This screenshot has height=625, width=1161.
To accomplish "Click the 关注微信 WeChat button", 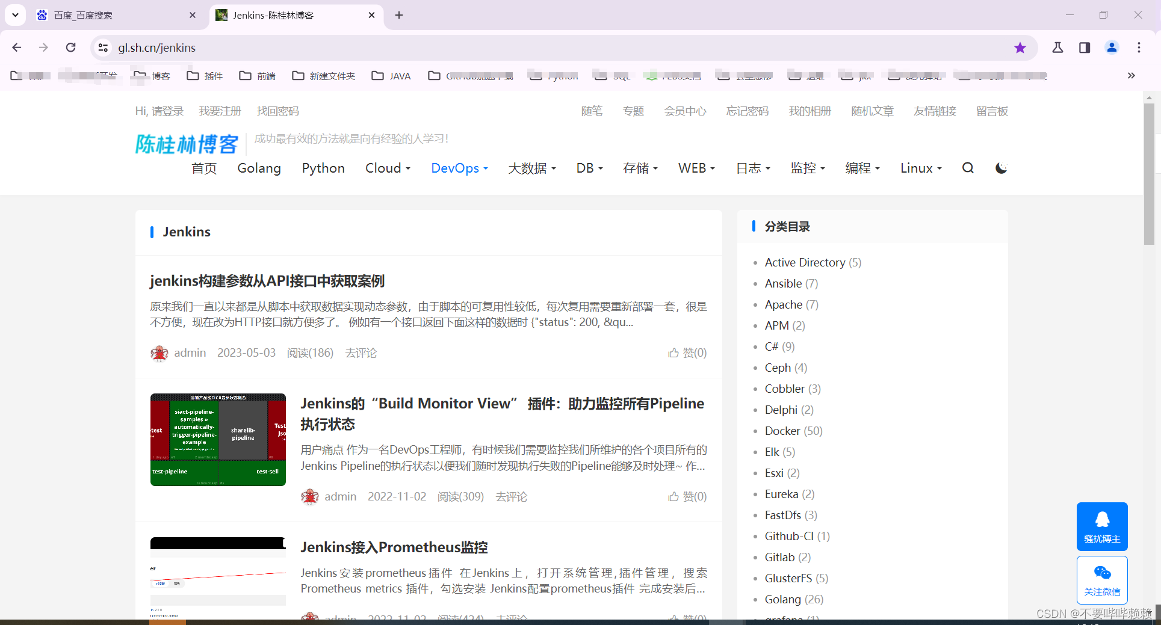I will point(1102,580).
